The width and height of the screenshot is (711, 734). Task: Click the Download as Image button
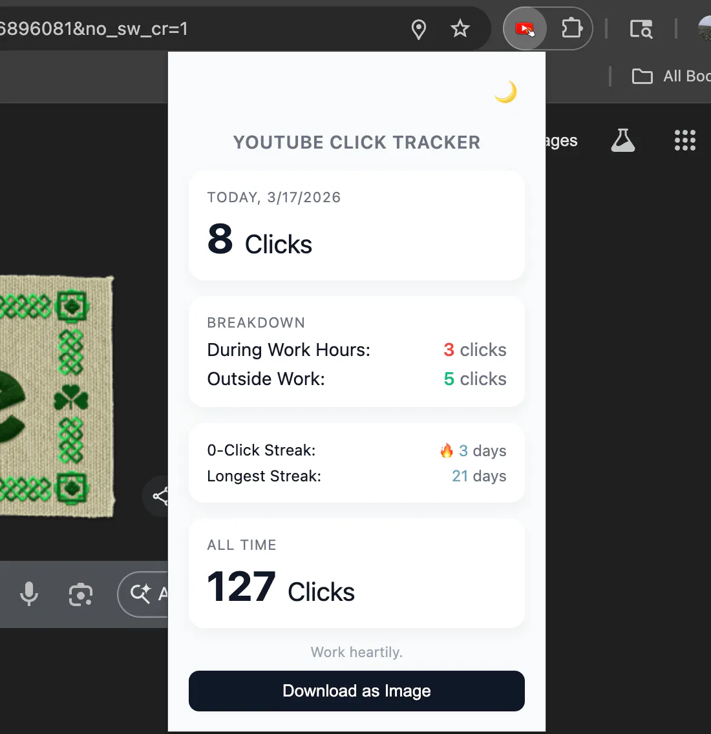pos(356,691)
